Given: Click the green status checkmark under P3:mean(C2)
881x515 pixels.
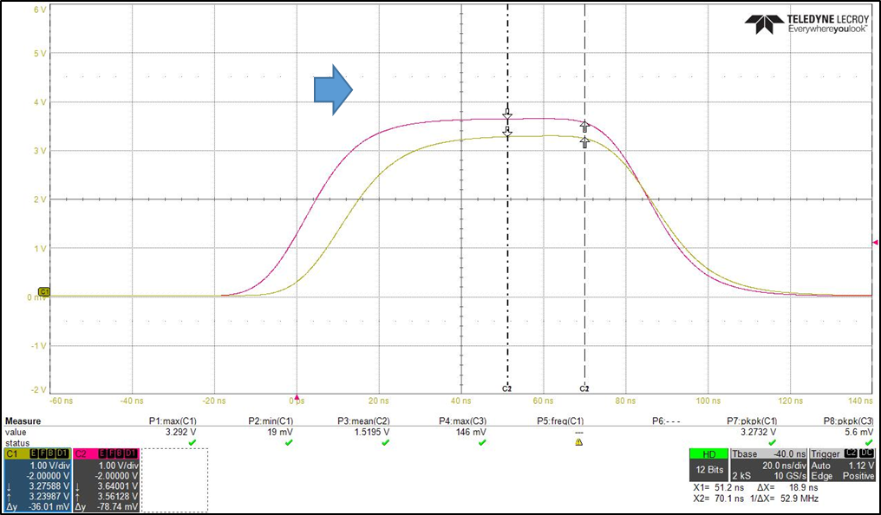Looking at the screenshot, I should tap(385, 442).
